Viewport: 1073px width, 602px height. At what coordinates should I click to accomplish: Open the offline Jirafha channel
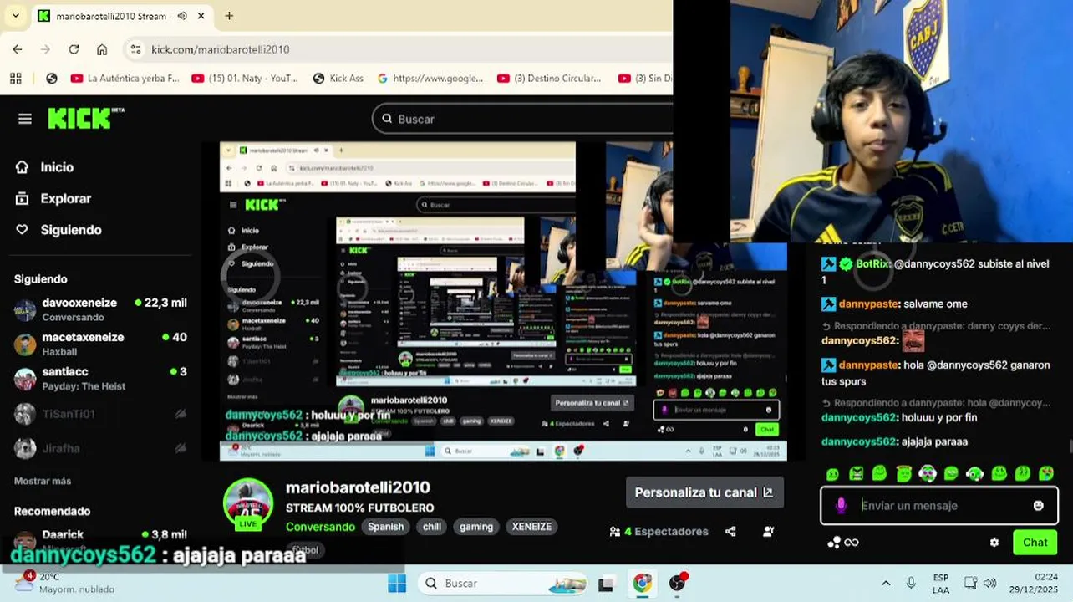(x=100, y=448)
